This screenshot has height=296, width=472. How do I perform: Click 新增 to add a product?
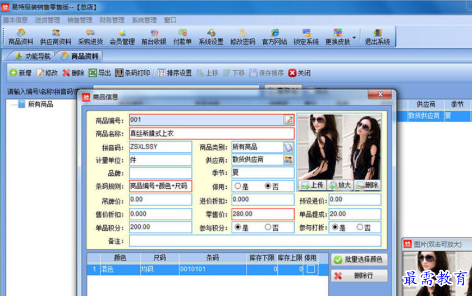(x=20, y=73)
